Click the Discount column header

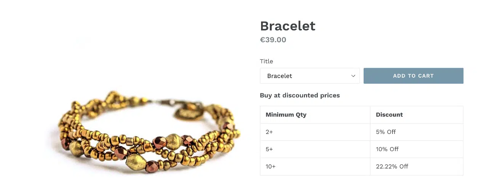389,115
